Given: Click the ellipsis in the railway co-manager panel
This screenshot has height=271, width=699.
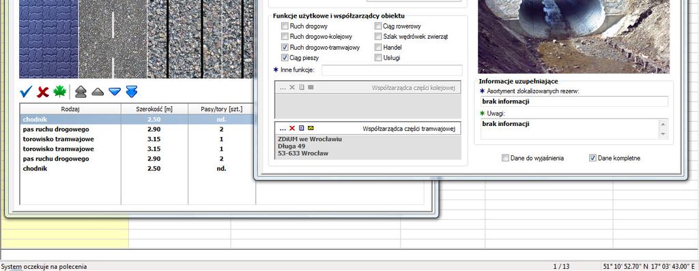Looking at the screenshot, I should pos(283,88).
